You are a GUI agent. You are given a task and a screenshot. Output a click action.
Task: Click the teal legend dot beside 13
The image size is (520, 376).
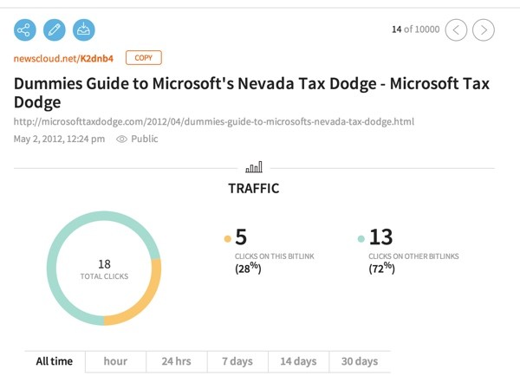pyautogui.click(x=361, y=239)
